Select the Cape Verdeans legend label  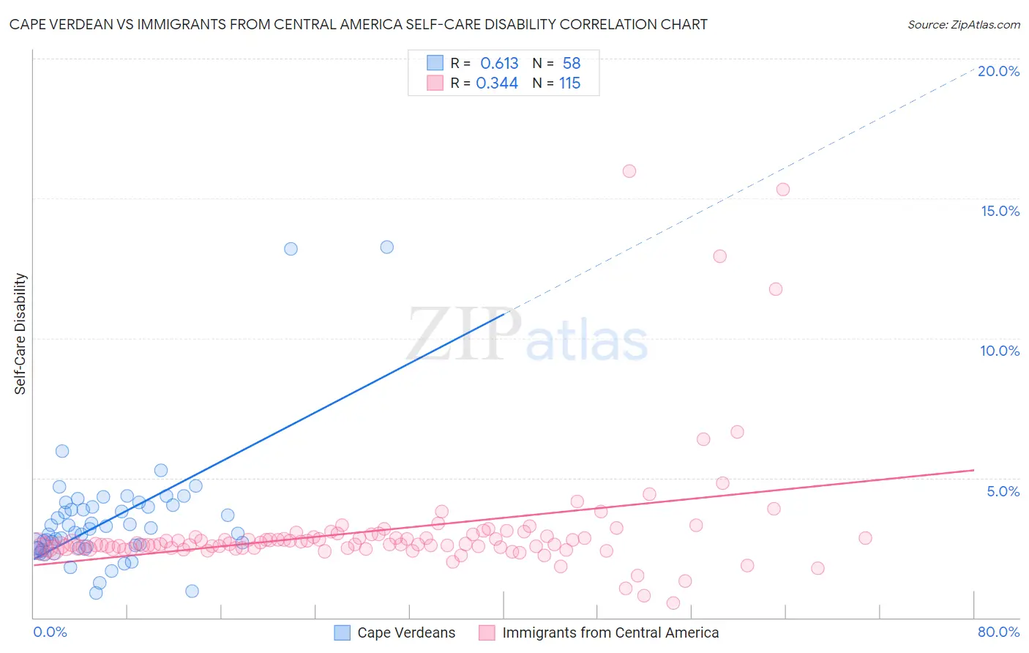click(406, 633)
